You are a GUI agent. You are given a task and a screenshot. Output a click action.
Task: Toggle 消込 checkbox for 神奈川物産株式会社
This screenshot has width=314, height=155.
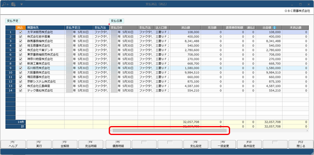(20, 59)
